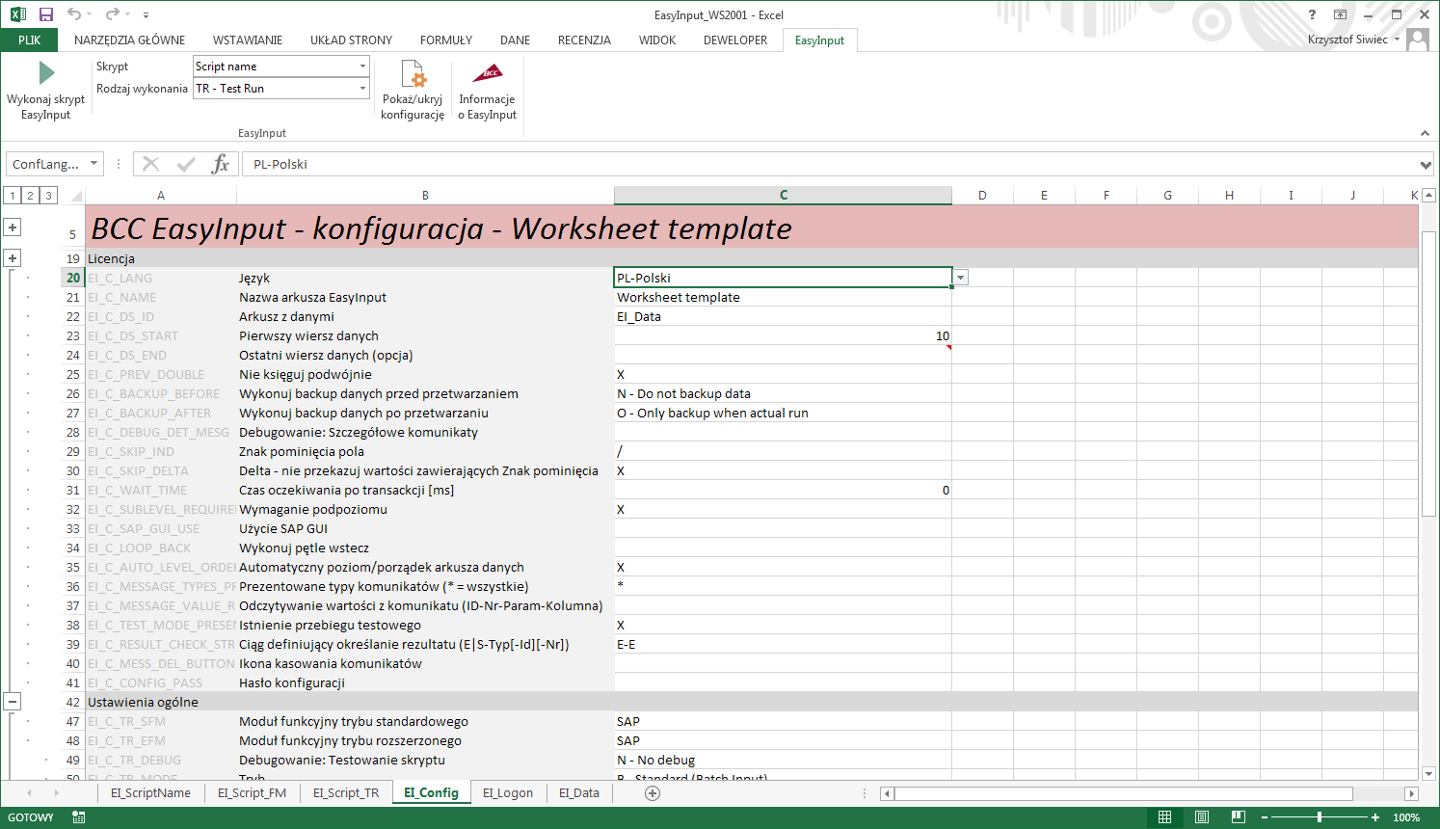Show outline level 2
1440x829 pixels.
pos(31,196)
